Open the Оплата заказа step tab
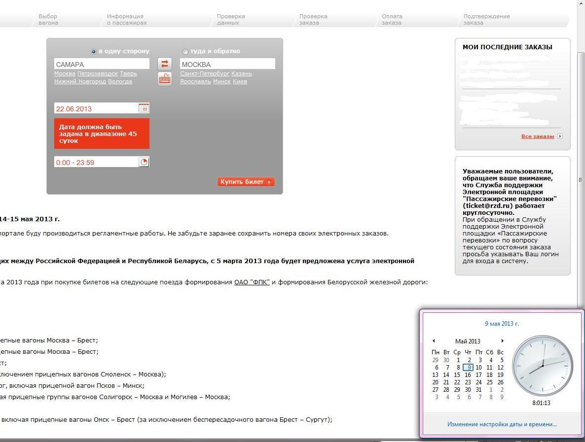This screenshot has width=585, height=442. click(392, 19)
